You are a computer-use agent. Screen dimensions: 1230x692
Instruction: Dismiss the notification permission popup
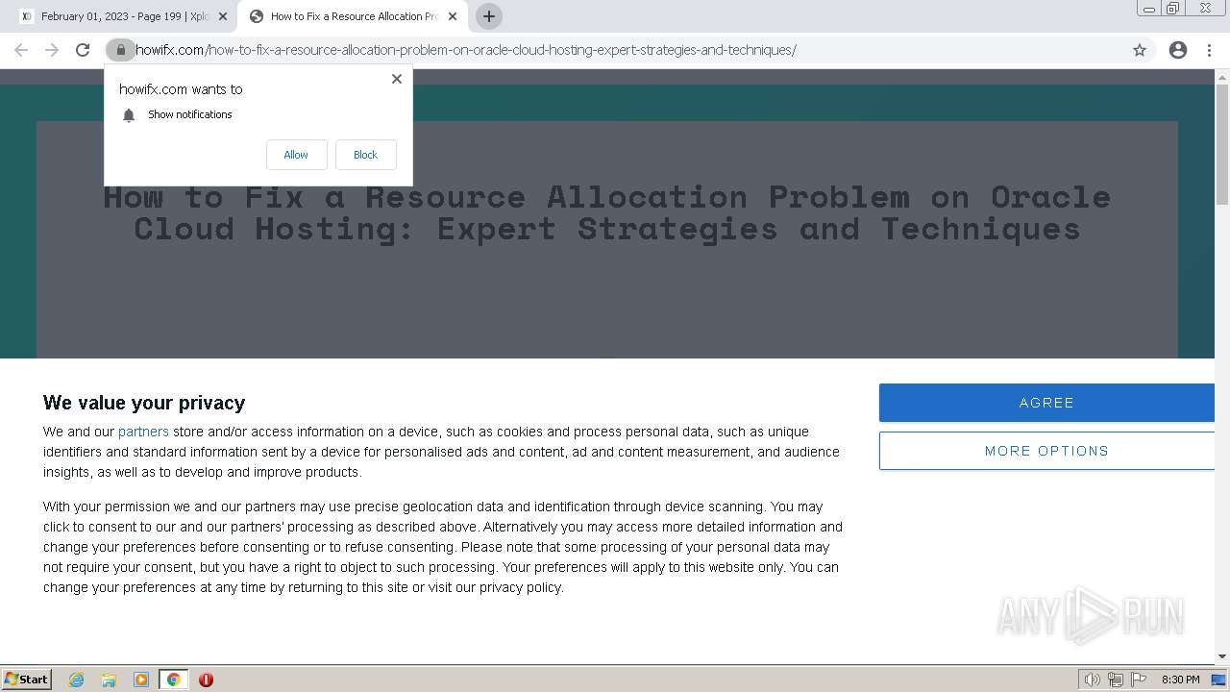397,79
